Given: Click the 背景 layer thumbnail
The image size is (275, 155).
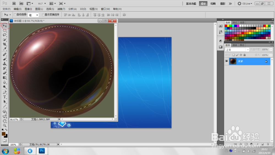Looking at the screenshot, I should tap(233, 61).
